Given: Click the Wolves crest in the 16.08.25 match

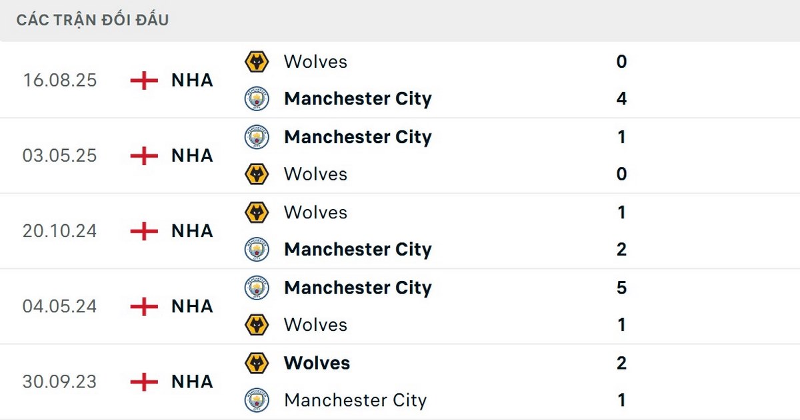Looking at the screenshot, I should pos(257,61).
